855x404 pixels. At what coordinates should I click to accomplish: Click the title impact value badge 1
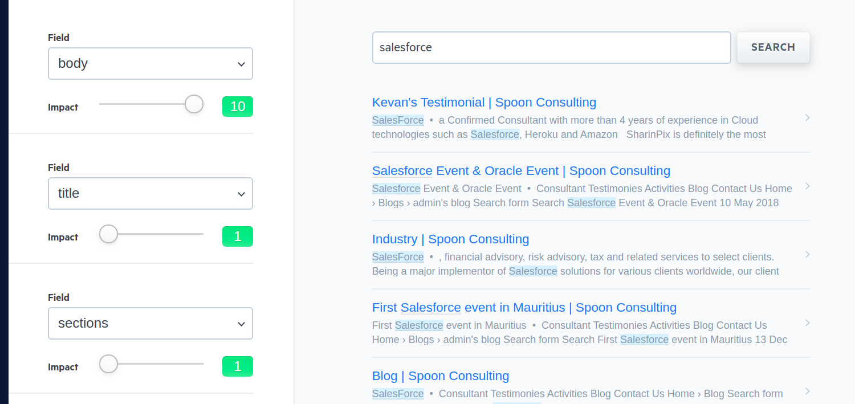tap(238, 236)
